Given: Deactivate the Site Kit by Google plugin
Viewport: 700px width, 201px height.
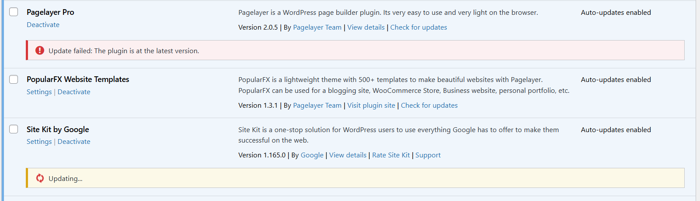Looking at the screenshot, I should [x=74, y=142].
